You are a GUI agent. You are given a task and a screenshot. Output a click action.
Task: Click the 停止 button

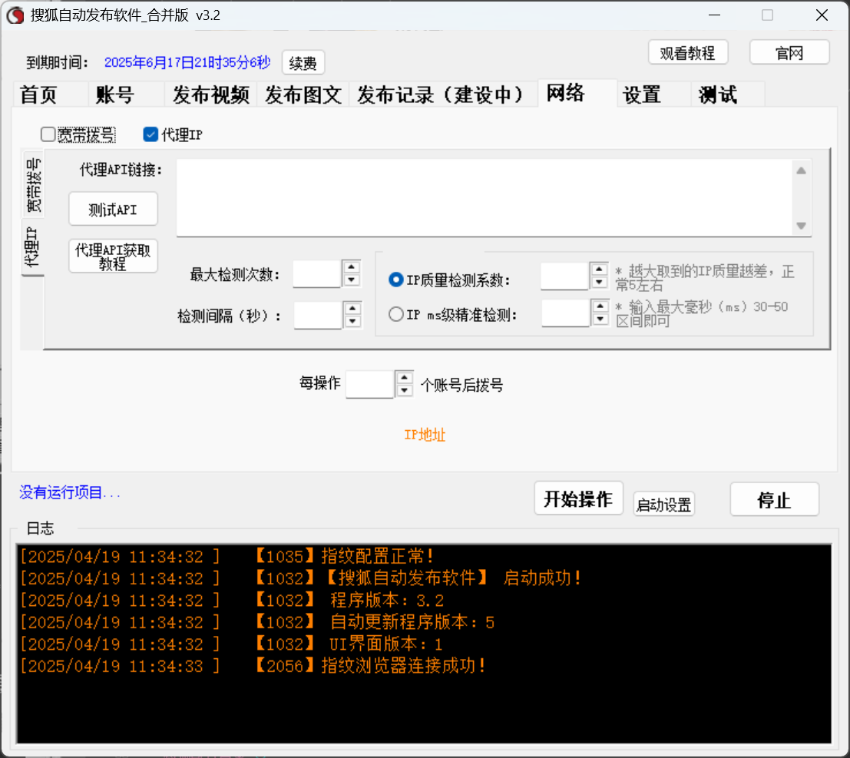pyautogui.click(x=774, y=499)
